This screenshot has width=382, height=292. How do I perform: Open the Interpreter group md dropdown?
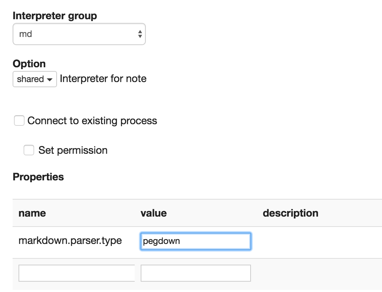(79, 34)
